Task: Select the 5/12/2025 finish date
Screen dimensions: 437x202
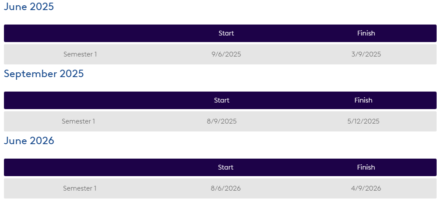Action: pos(363,121)
